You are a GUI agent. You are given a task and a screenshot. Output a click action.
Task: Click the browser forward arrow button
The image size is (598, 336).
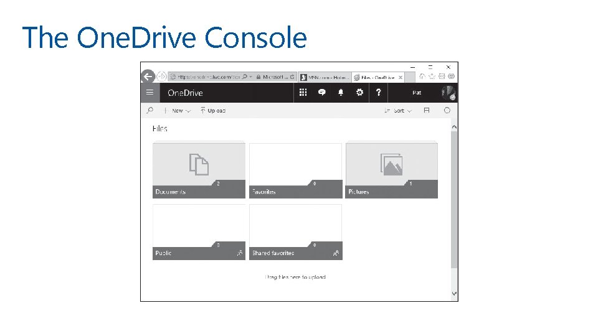click(162, 77)
